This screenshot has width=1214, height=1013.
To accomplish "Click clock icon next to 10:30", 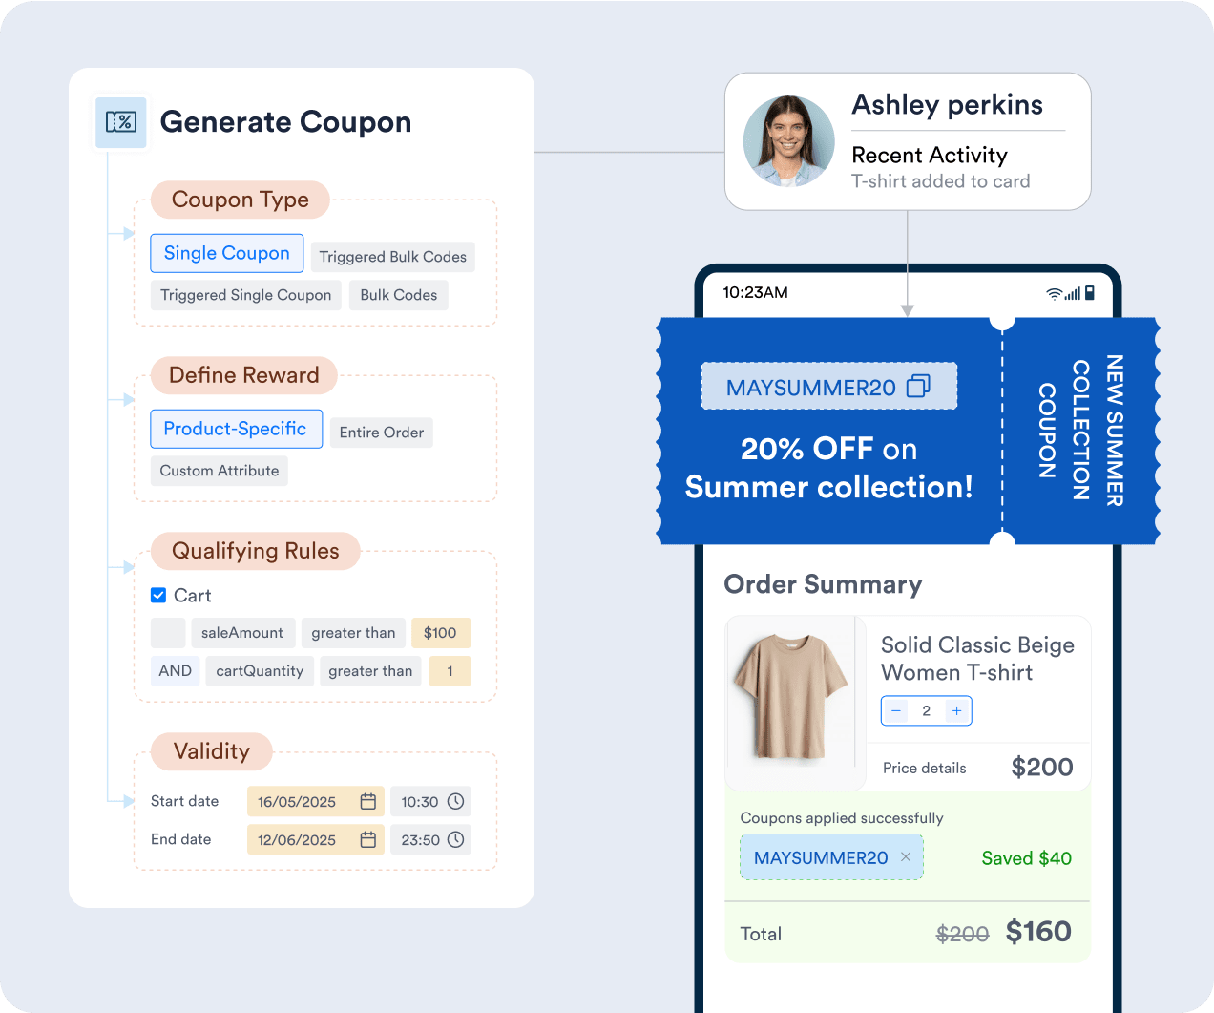I will click(456, 801).
